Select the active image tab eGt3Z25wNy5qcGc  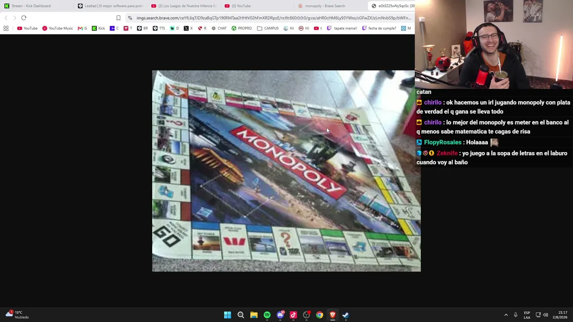click(x=393, y=6)
